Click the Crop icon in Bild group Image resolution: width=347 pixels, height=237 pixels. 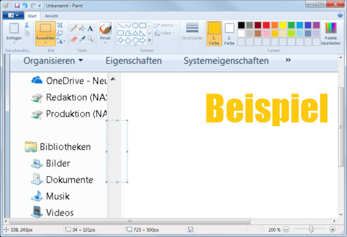[60, 25]
